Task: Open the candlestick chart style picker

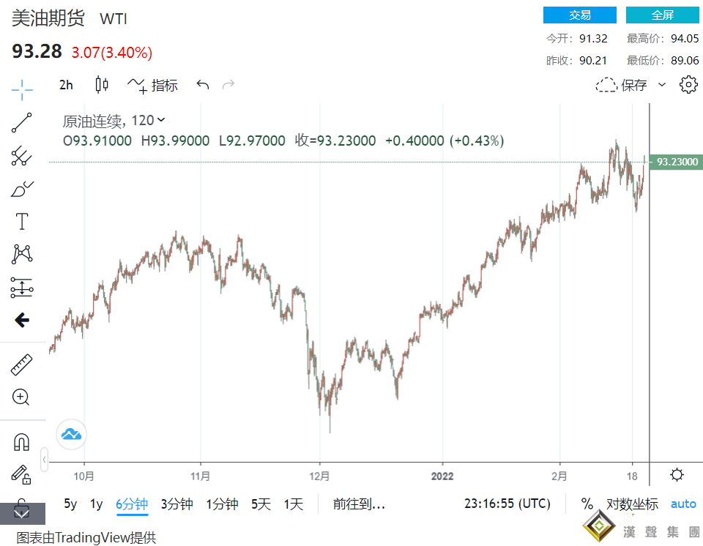Action: click(x=102, y=85)
